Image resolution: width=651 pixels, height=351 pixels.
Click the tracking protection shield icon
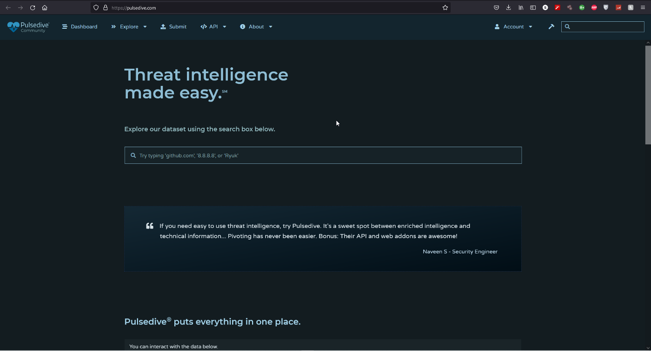click(96, 8)
